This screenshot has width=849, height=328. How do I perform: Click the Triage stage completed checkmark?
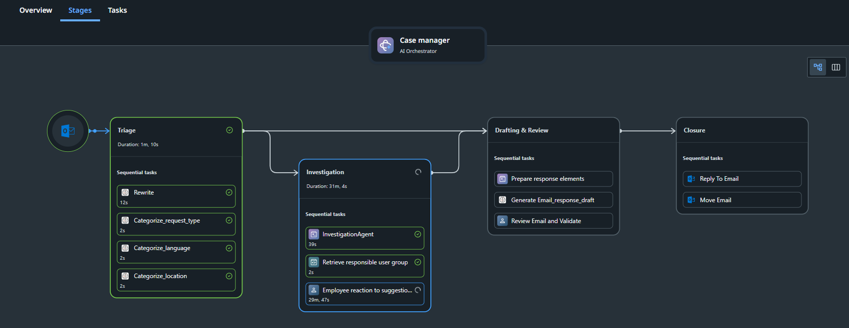tap(230, 130)
